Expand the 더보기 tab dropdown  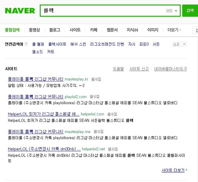click(174, 30)
